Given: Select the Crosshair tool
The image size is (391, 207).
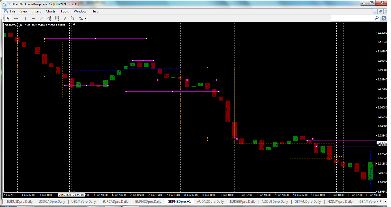Looking at the screenshot, I should point(16,18).
